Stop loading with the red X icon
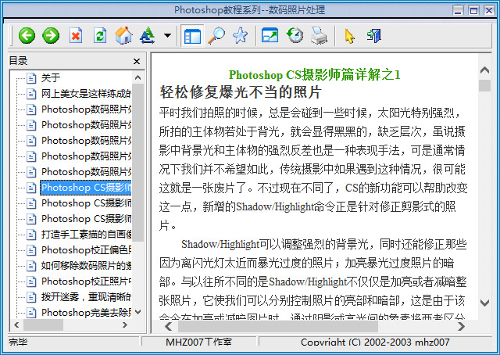The height and width of the screenshot is (355, 500). coord(76,35)
